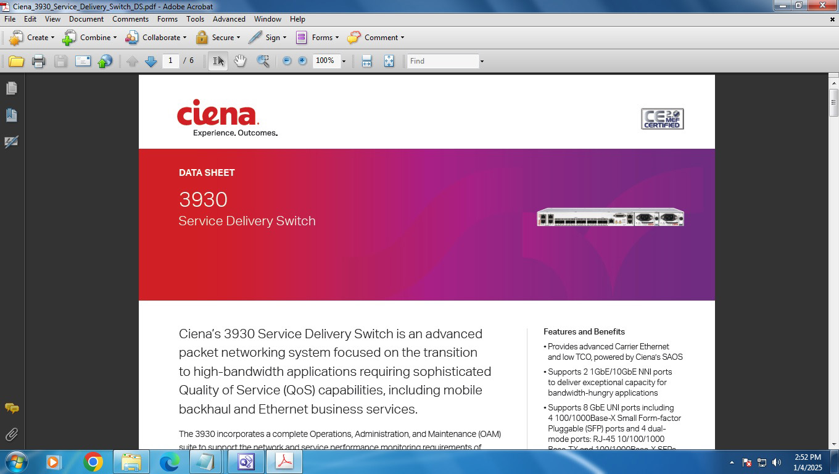Open the Sign dropdown button
This screenshot has height=474, width=839.
tap(267, 38)
